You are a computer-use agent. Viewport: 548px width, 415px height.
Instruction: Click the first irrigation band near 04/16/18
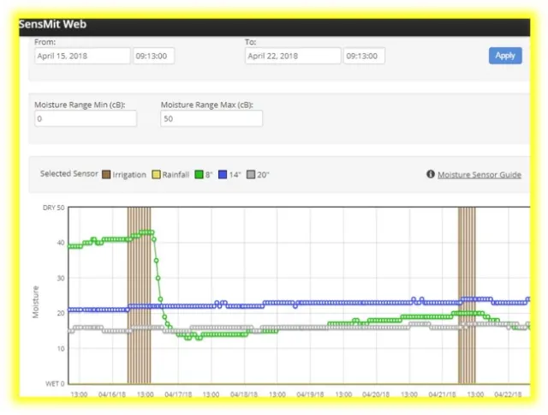pos(139,295)
